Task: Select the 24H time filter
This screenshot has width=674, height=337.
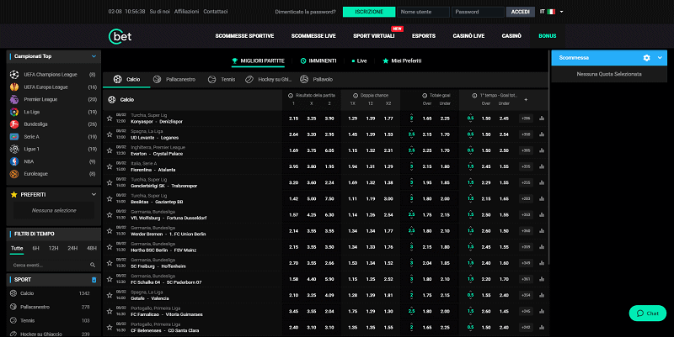Action: coord(72,248)
